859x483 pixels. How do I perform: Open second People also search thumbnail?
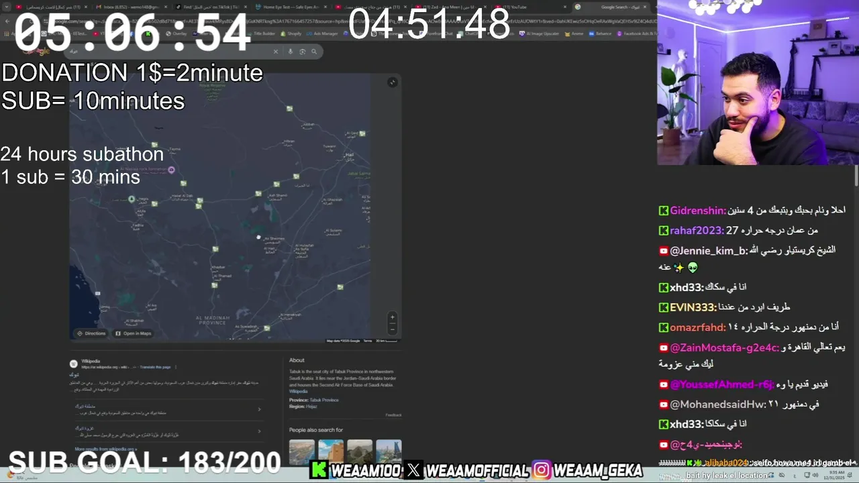331,451
